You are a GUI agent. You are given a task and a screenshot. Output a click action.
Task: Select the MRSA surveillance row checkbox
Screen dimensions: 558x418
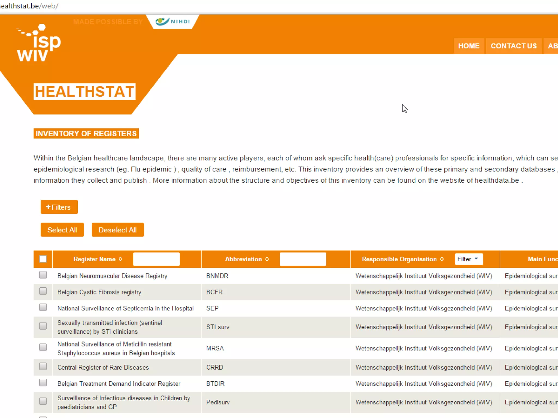[x=43, y=347]
